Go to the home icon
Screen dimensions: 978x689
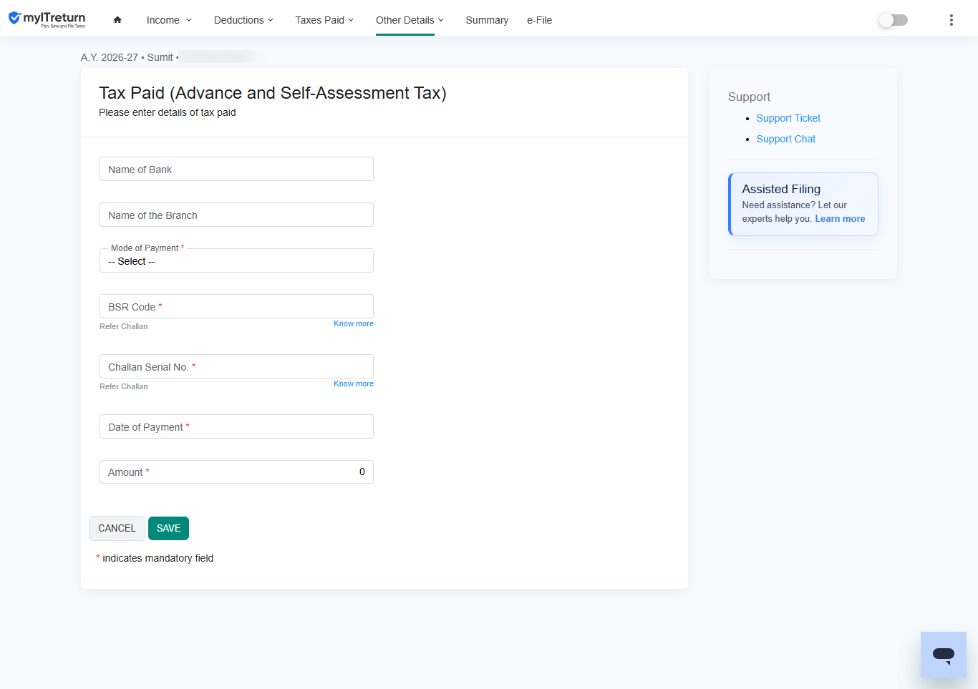(x=117, y=20)
